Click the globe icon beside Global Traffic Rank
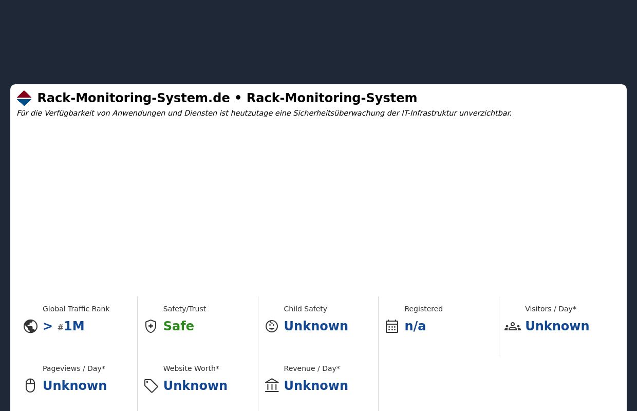637x411 pixels. tap(30, 326)
